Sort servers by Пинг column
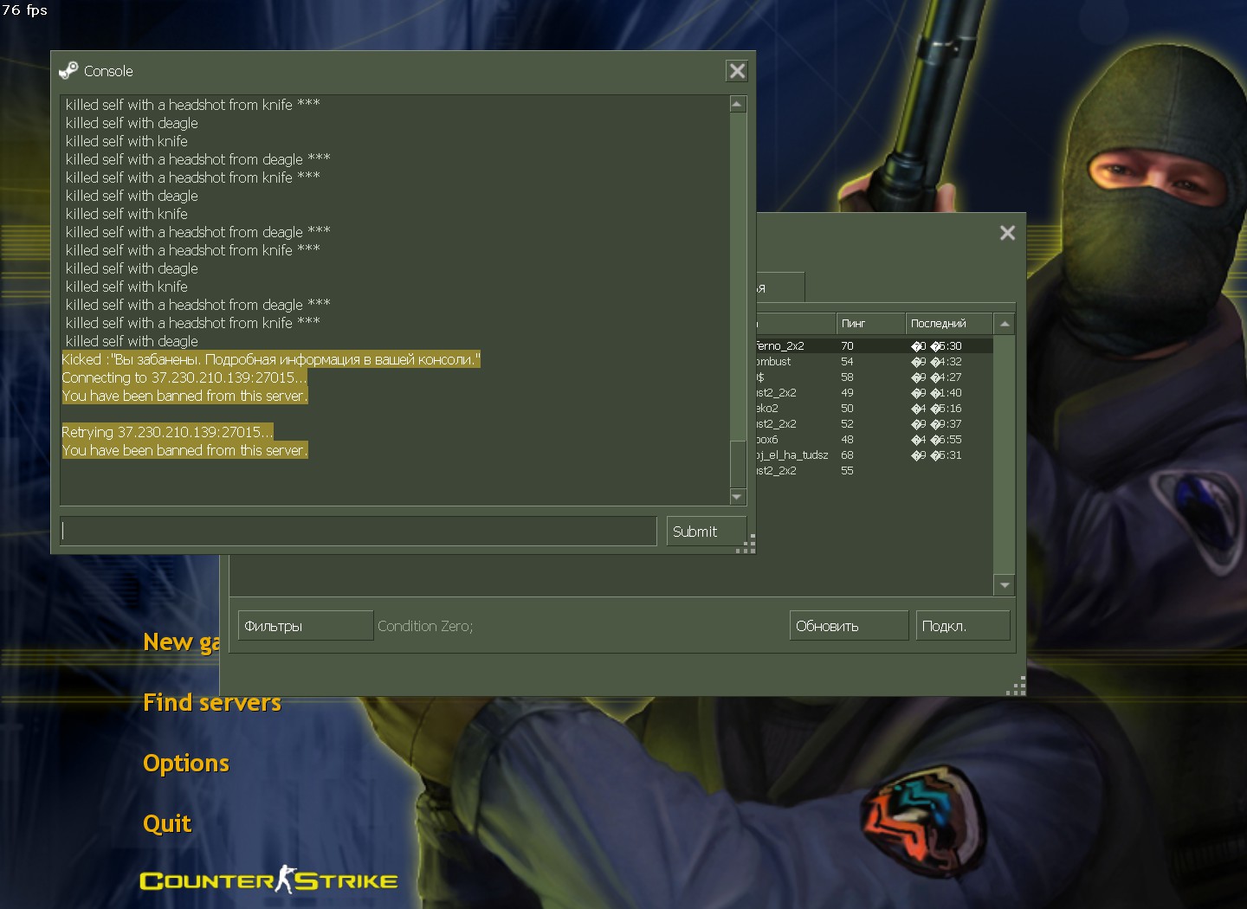The height and width of the screenshot is (909, 1247). (x=869, y=324)
